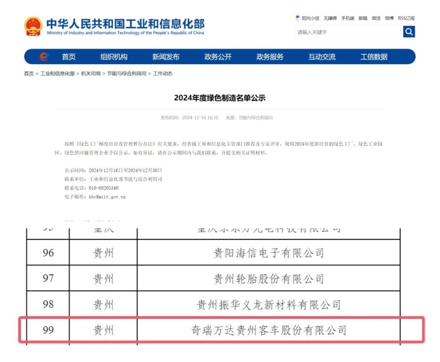Click 贵州 cell in row 99
The height and width of the screenshot is (362, 440).
pyautogui.click(x=103, y=330)
